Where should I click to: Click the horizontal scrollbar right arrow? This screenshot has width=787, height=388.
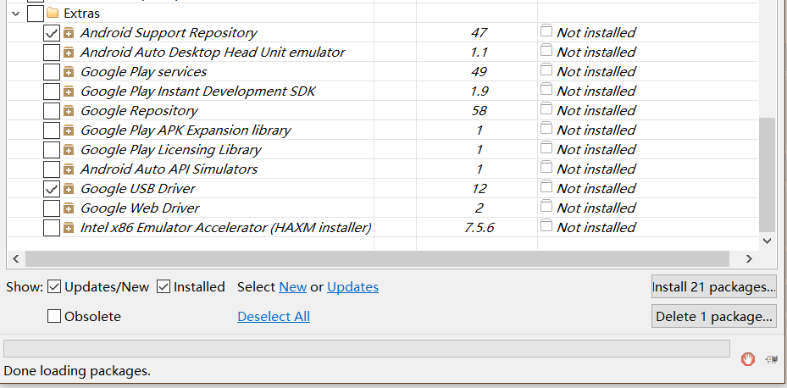click(749, 259)
